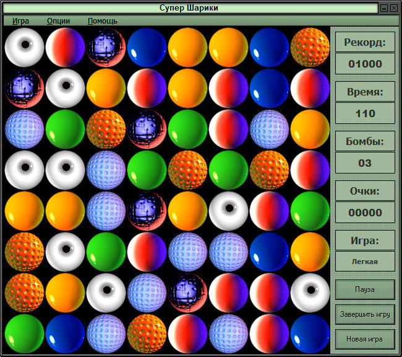Click the time value 110

(x=365, y=113)
